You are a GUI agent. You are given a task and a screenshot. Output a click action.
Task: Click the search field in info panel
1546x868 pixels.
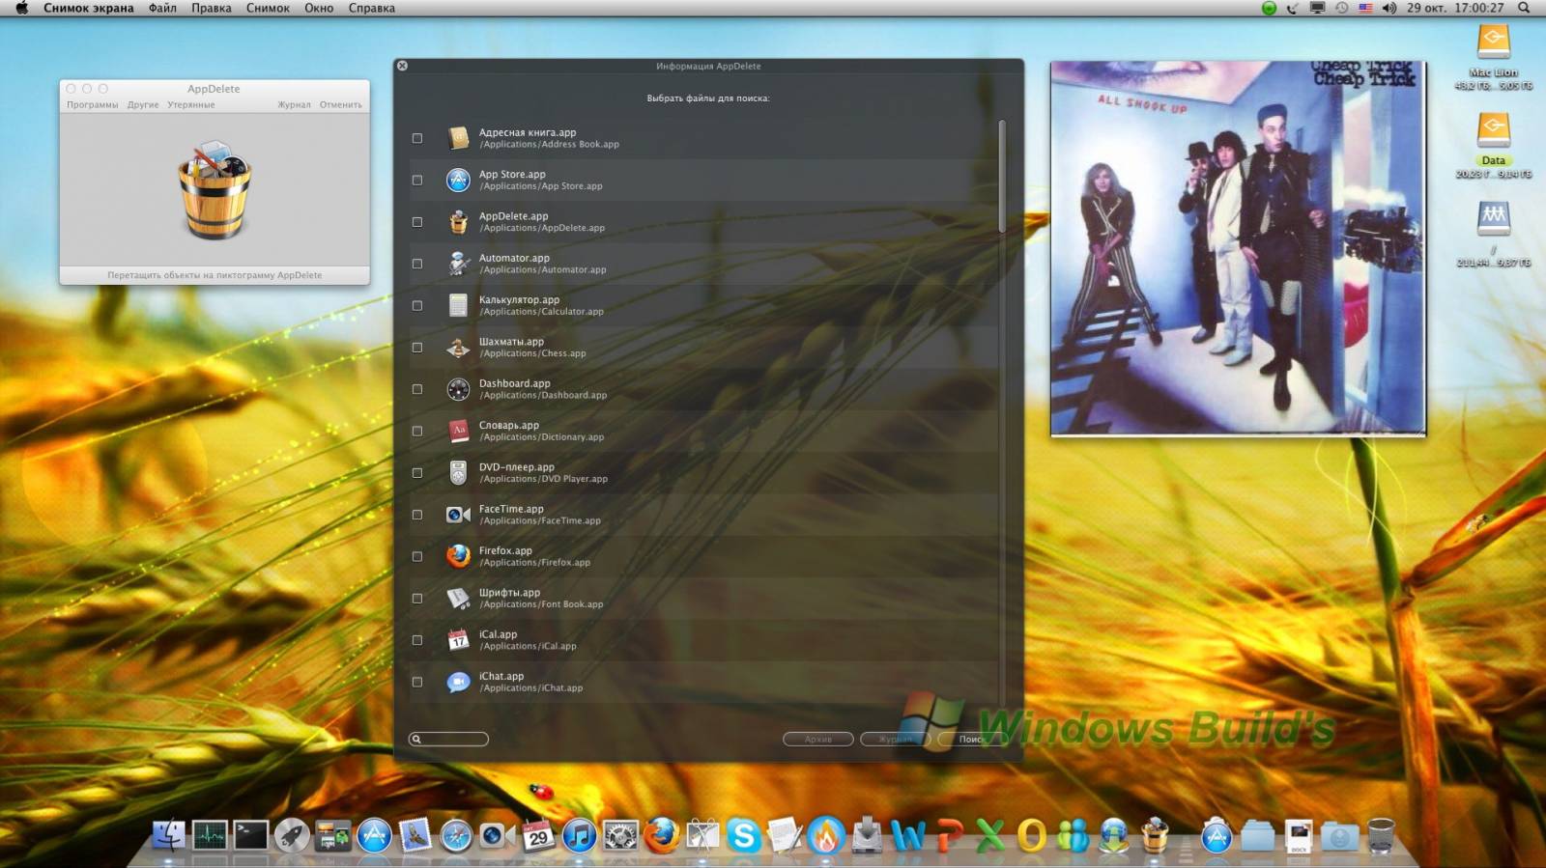point(448,739)
